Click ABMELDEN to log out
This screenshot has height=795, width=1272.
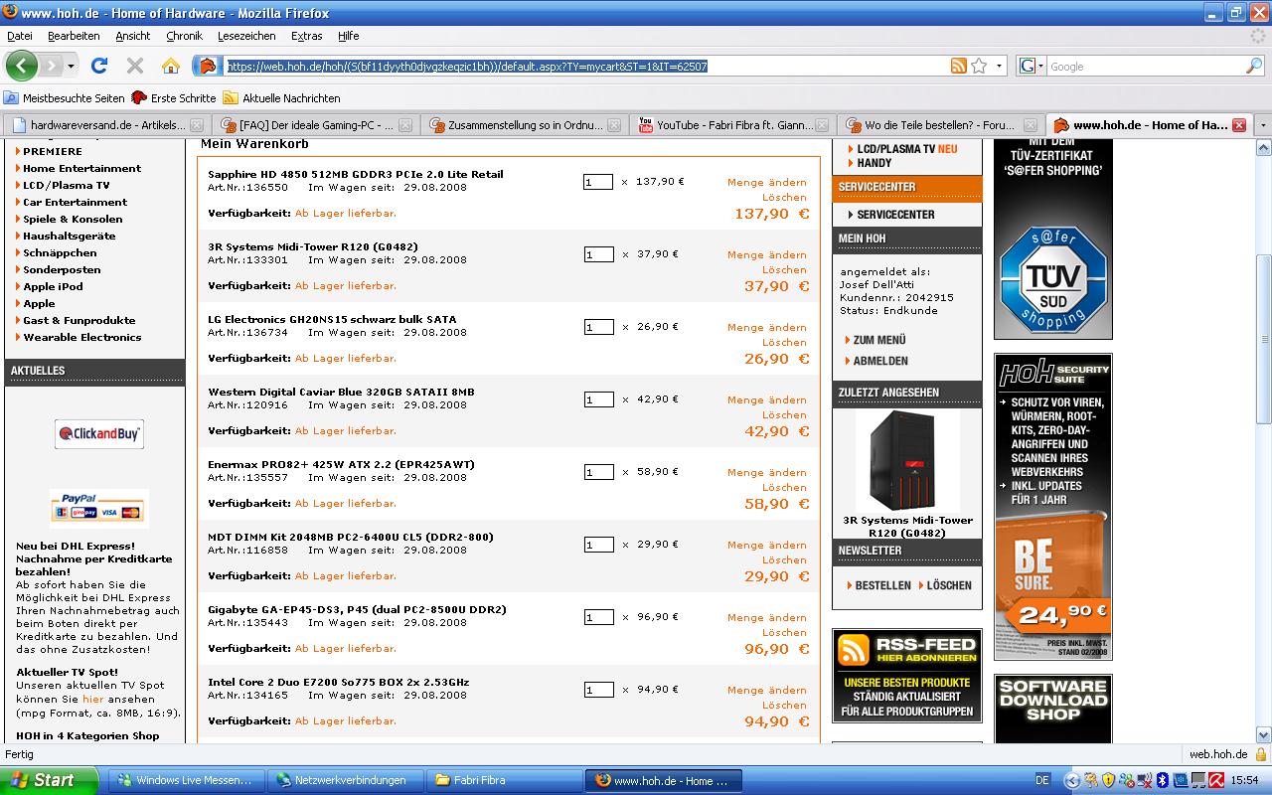pos(879,361)
